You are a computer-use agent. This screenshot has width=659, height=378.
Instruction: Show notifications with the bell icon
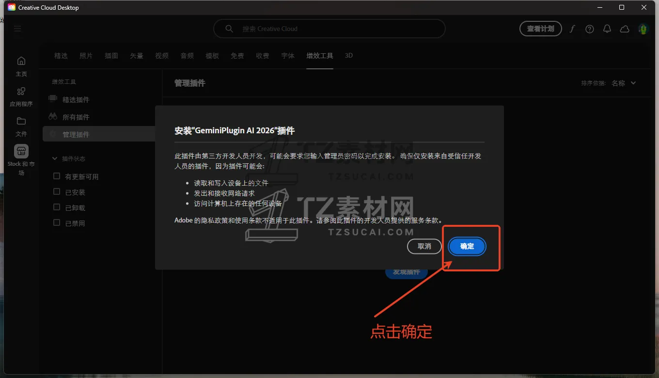tap(607, 29)
